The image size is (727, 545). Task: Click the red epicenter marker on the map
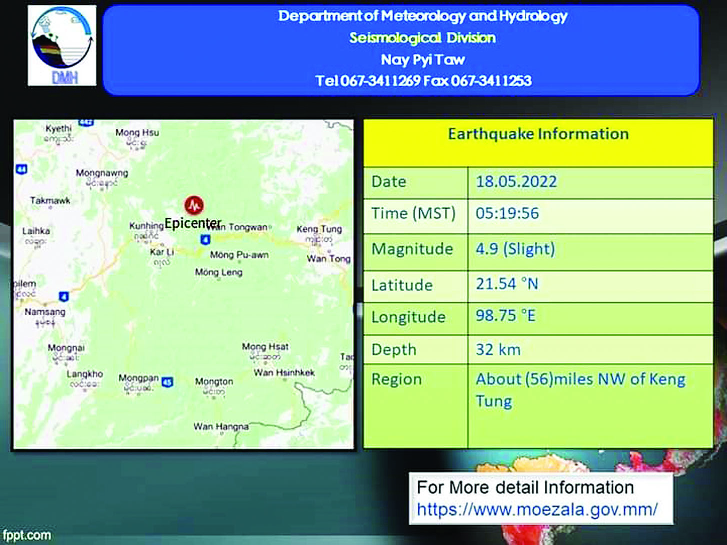pos(194,205)
